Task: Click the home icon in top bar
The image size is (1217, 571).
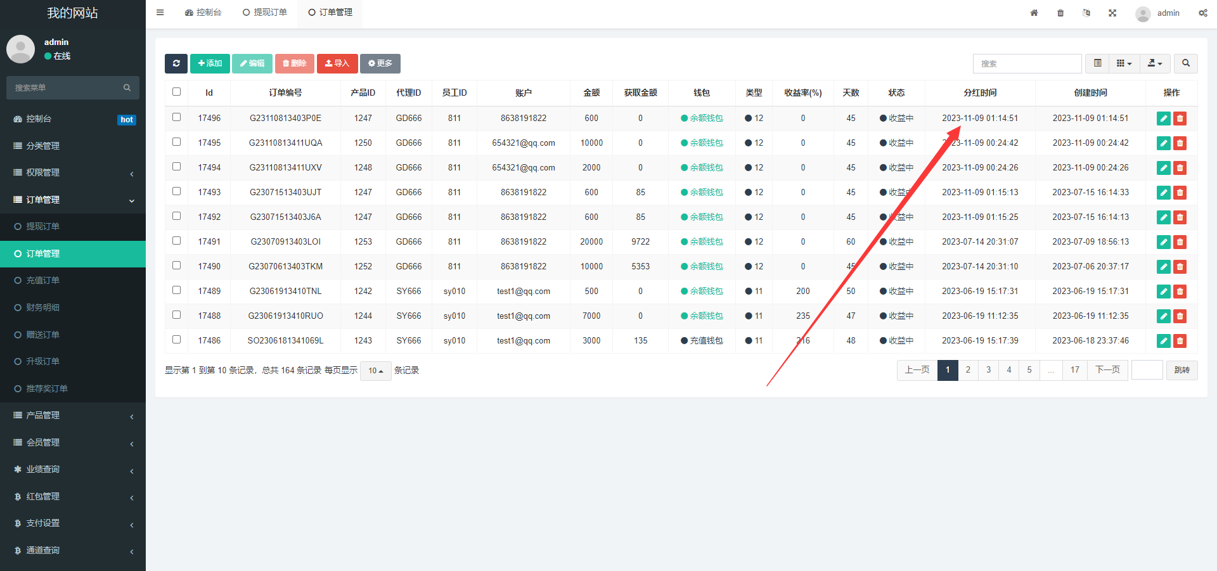Action: 1034,13
